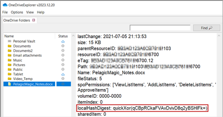Click the Name column header
Image resolution: width=223 pixels, height=117 pixels.
coord(9,36)
